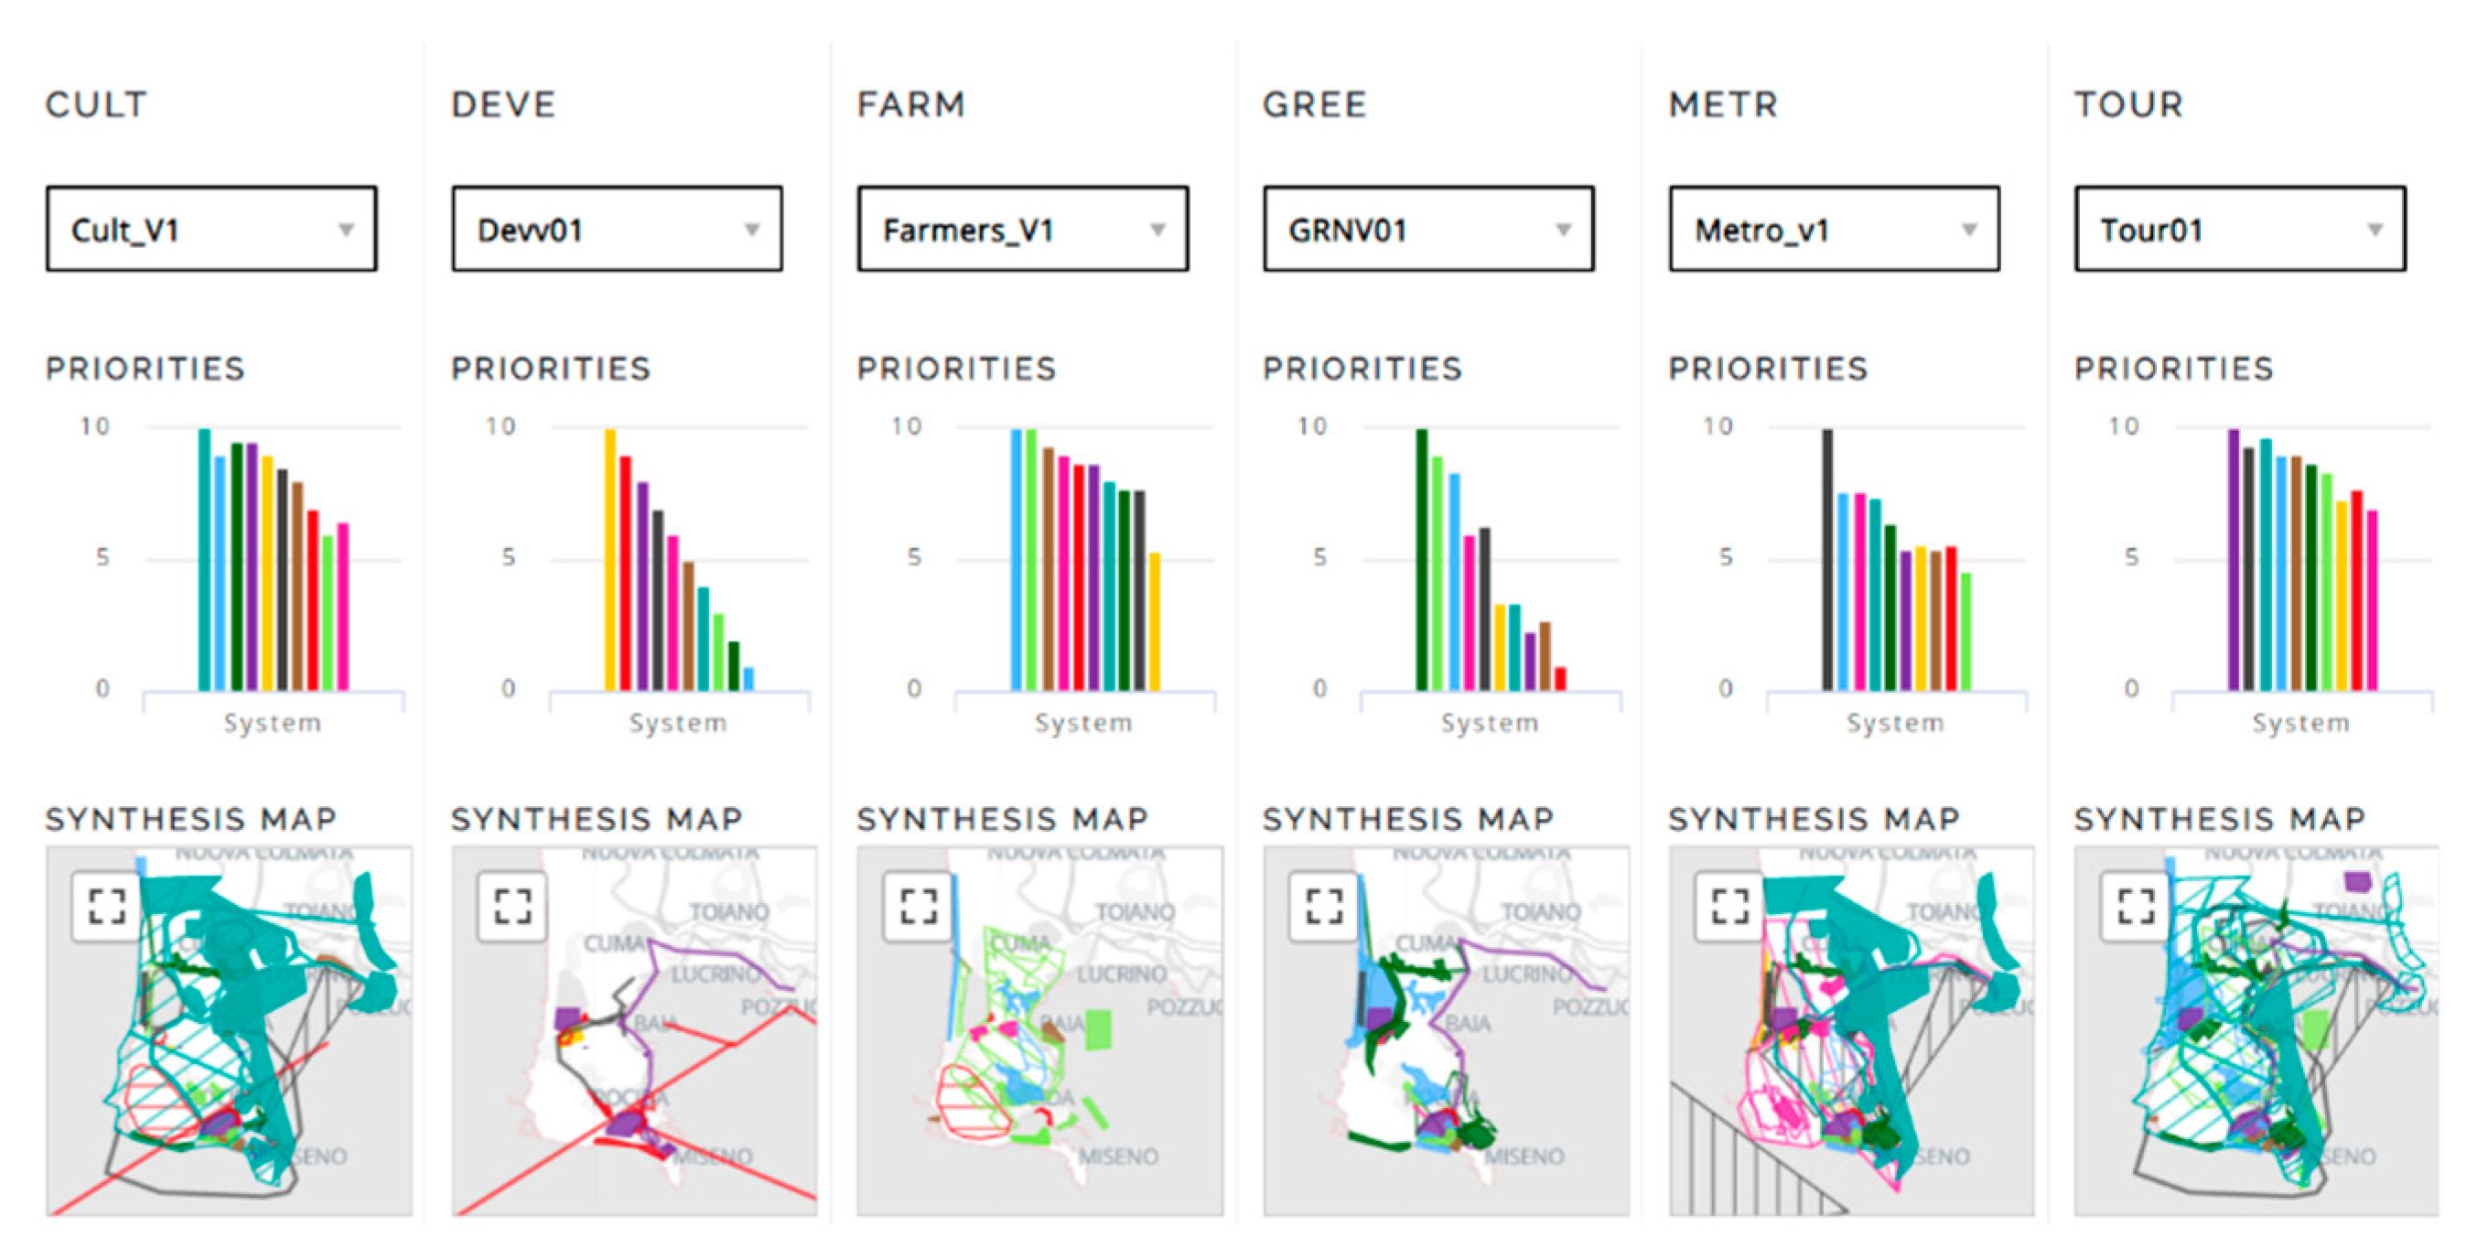Expand the FARM synthesis map fullscreen
The image size is (2477, 1259).
pyautogui.click(x=919, y=906)
